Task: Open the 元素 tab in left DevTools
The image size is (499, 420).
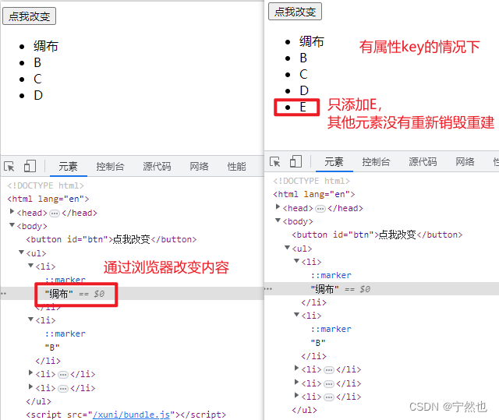Action: 68,166
